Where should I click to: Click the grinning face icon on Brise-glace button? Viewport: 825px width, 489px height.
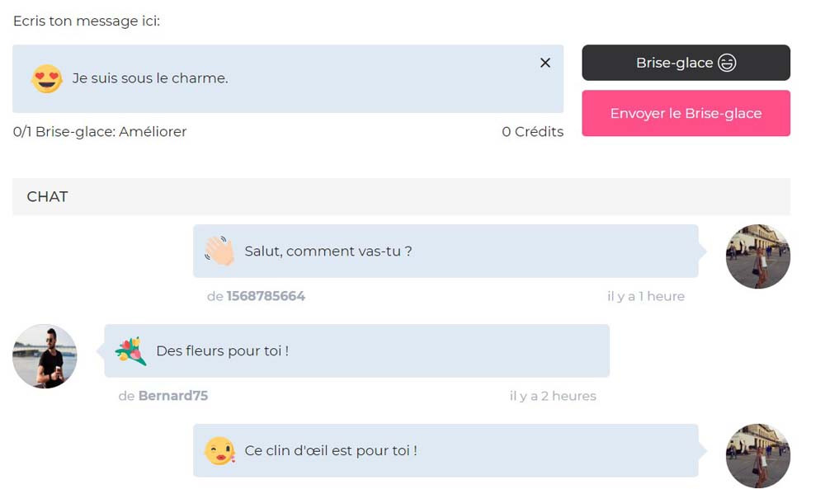click(x=727, y=63)
